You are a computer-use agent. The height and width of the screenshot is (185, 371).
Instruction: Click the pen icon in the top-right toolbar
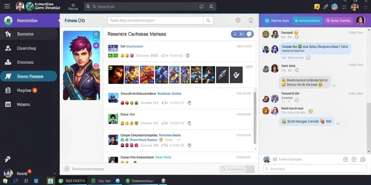326,7
